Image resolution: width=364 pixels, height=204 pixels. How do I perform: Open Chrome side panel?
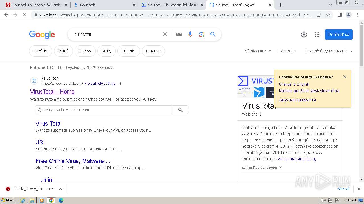(x=339, y=15)
